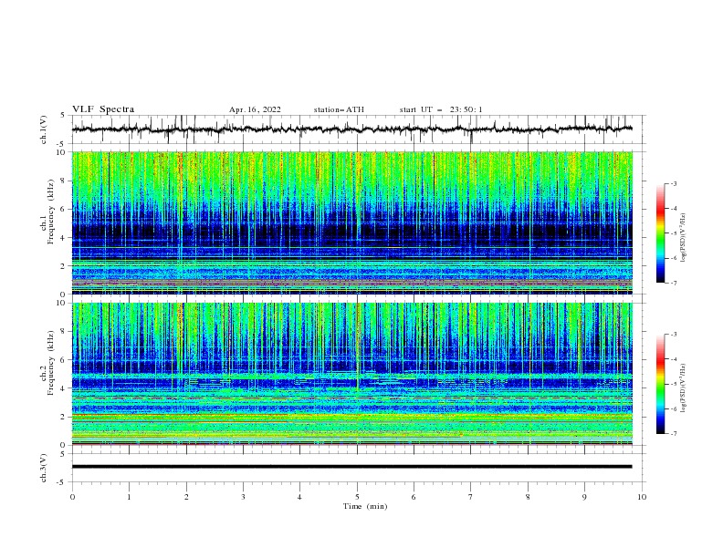The image size is (723, 558).
Task: Click tick label "8" on the time axis
Action: [x=528, y=497]
